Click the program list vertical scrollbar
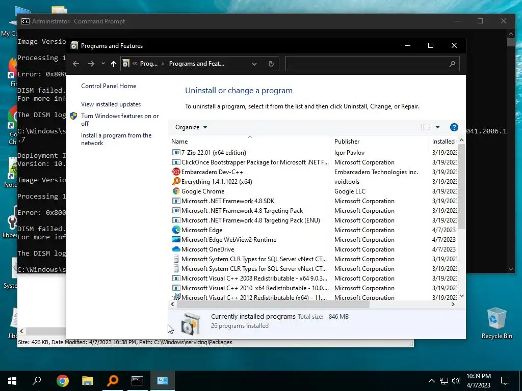Viewport: 522px width, 391px height. pos(461,186)
